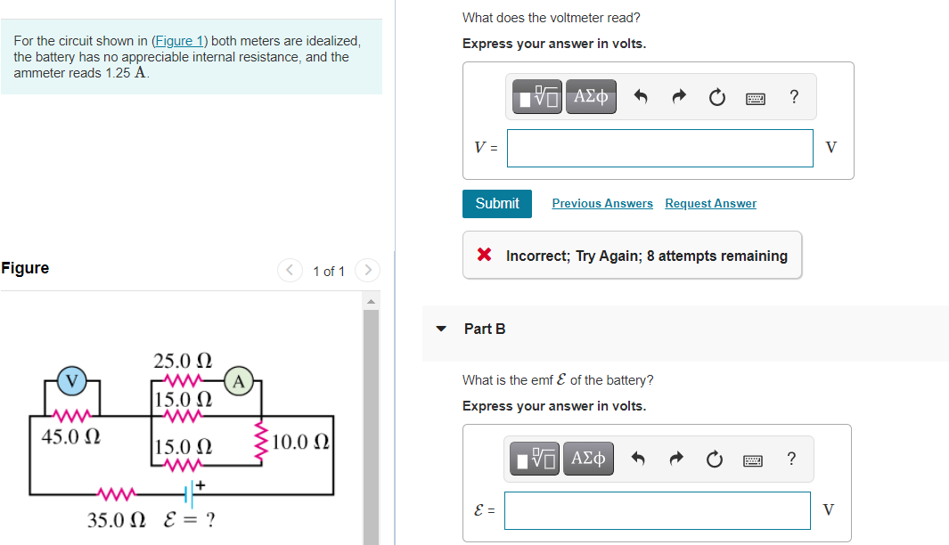The height and width of the screenshot is (545, 949).
Task: Click the next figure arrow button
Action: (x=367, y=270)
